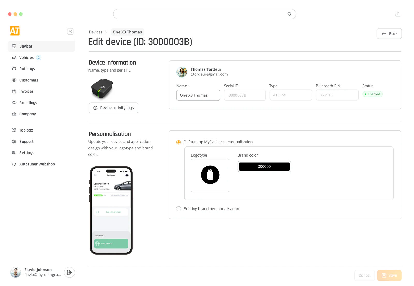Select Existing brand personnalisation radio button

click(x=179, y=209)
